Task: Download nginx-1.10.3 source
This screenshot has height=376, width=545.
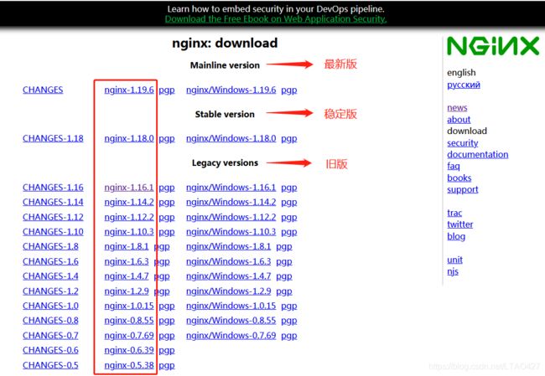Action: click(x=129, y=232)
